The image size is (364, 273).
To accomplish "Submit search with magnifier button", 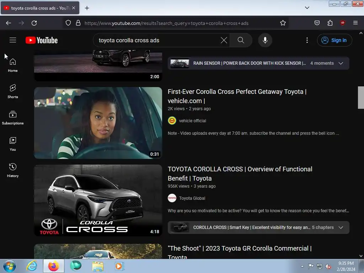I will [241, 40].
